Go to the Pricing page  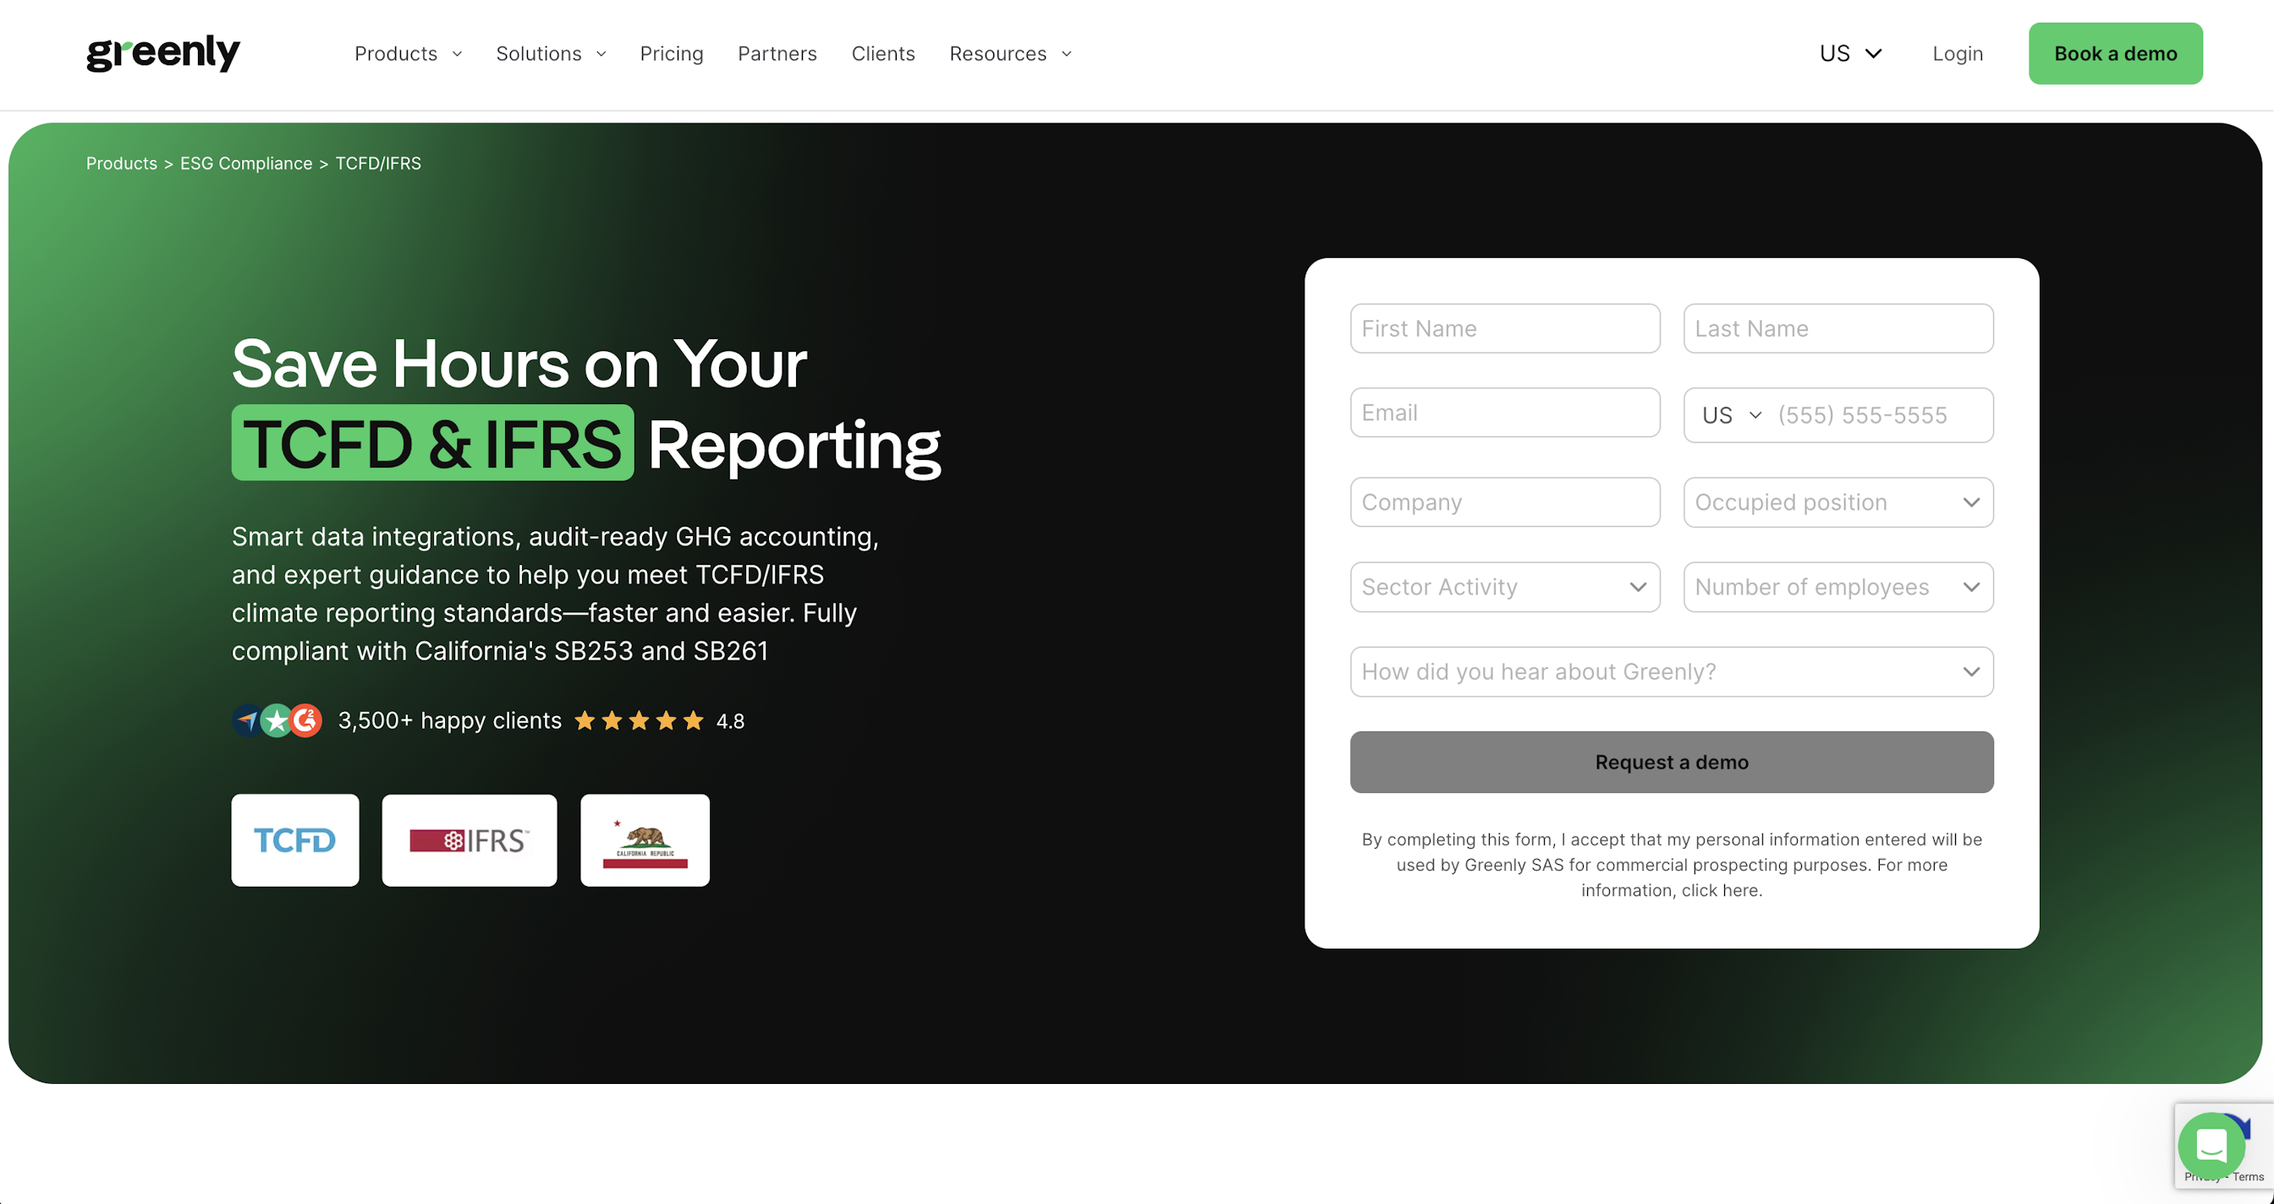coord(672,54)
